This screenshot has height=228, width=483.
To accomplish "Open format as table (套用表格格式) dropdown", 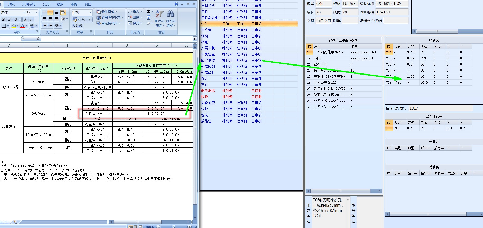I will [x=110, y=17].
